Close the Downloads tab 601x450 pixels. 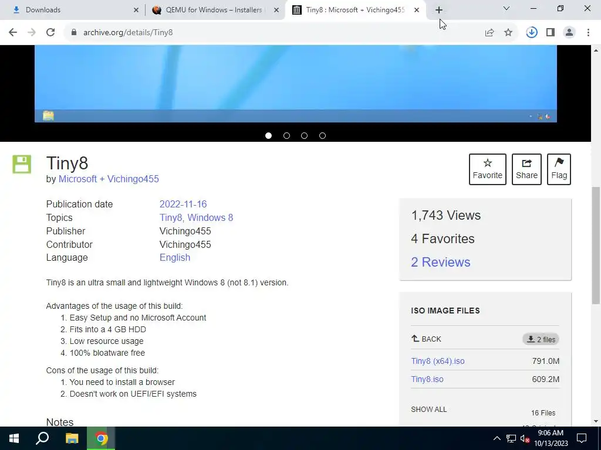[x=136, y=10]
